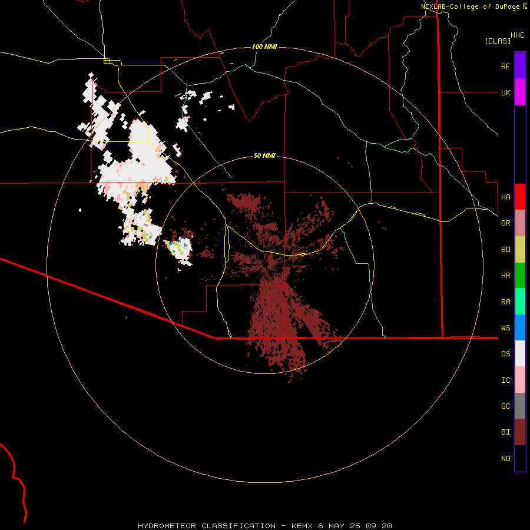
Task: Click the UK legend label
Action: 505,92
